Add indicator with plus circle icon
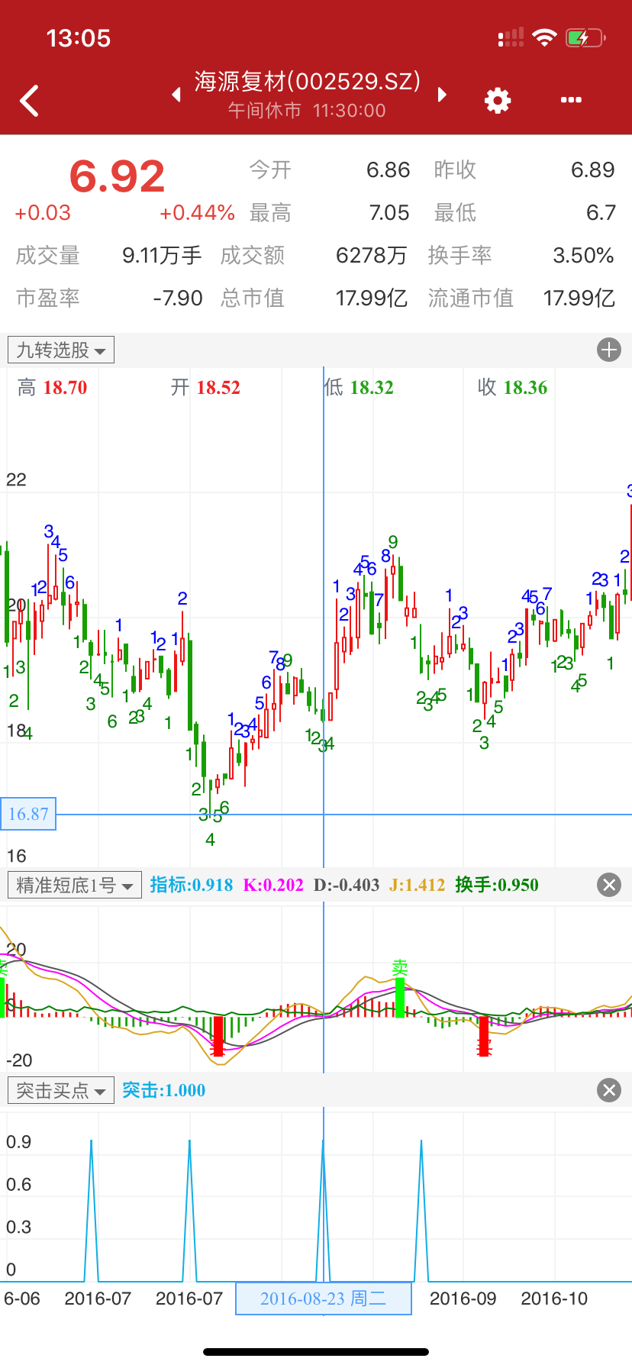 click(608, 350)
